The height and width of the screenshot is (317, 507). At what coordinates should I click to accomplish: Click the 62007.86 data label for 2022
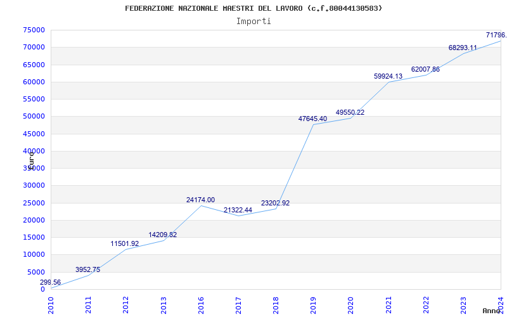(425, 69)
